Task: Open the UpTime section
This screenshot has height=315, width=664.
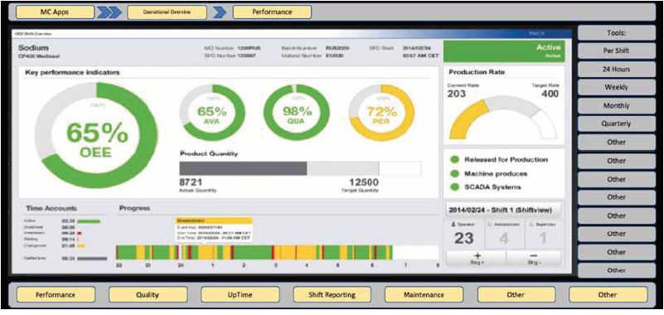Action: coord(240,294)
